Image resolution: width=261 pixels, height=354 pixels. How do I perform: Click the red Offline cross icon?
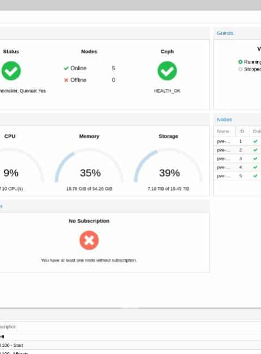point(66,80)
